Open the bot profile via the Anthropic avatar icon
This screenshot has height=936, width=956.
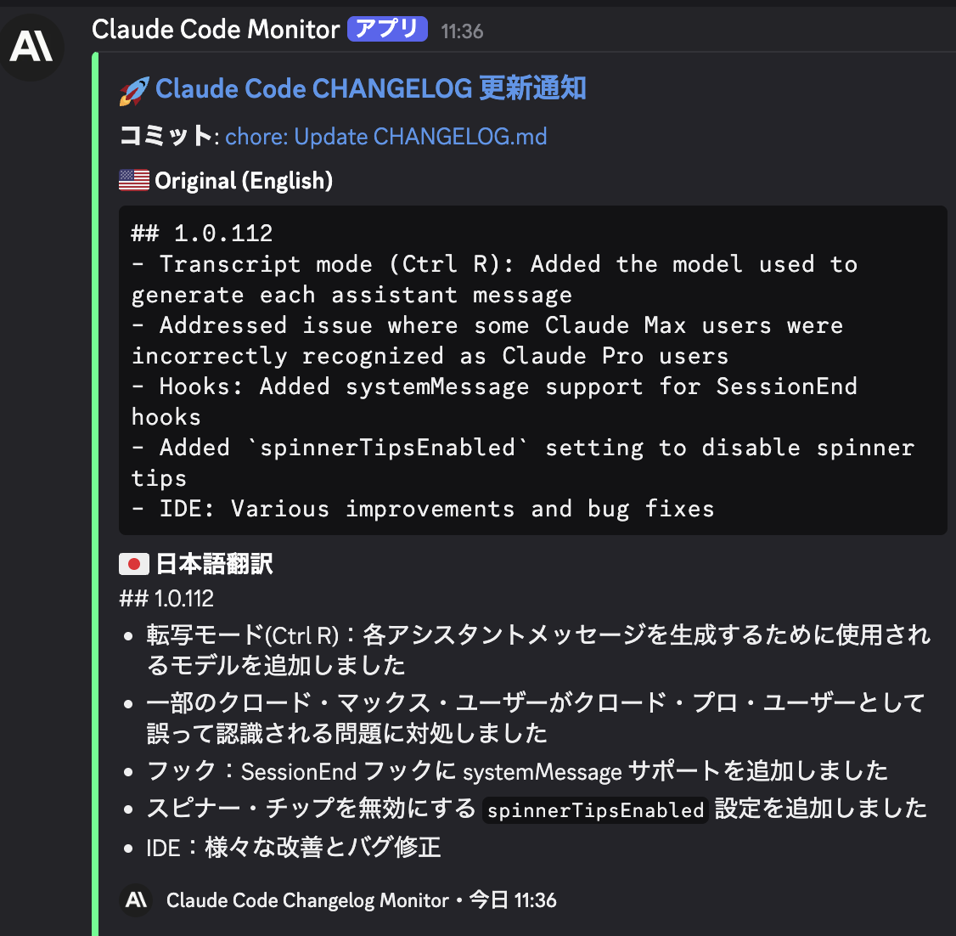click(33, 48)
